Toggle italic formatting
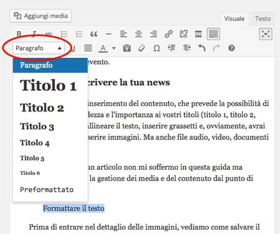Image resolution: width=280 pixels, height=234 pixels. [34, 34]
